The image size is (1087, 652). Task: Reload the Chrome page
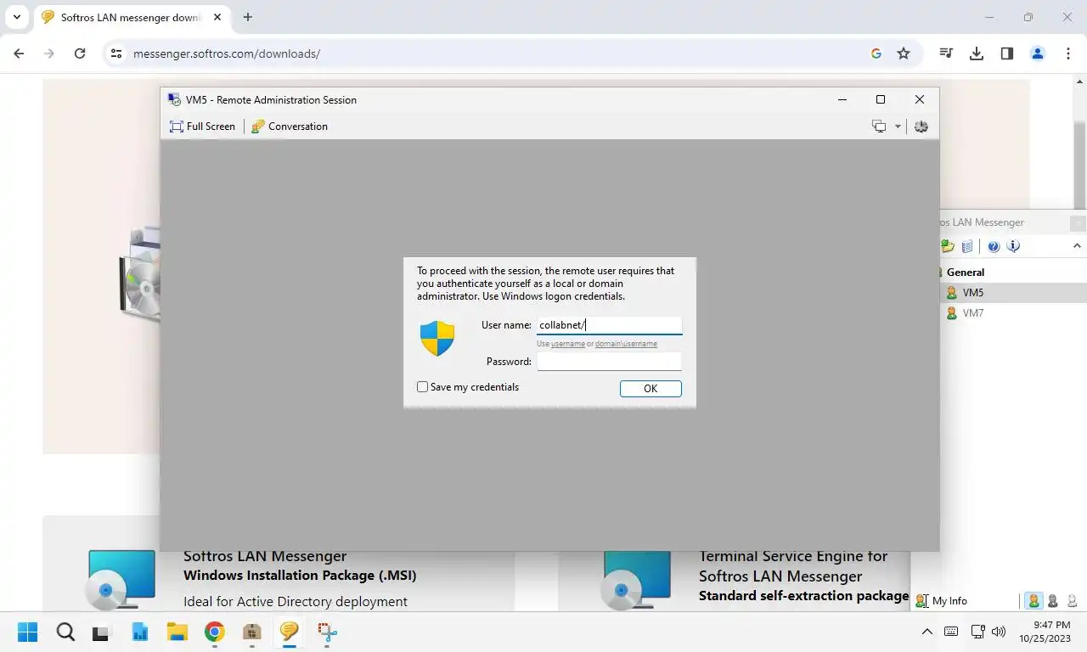[x=80, y=53]
